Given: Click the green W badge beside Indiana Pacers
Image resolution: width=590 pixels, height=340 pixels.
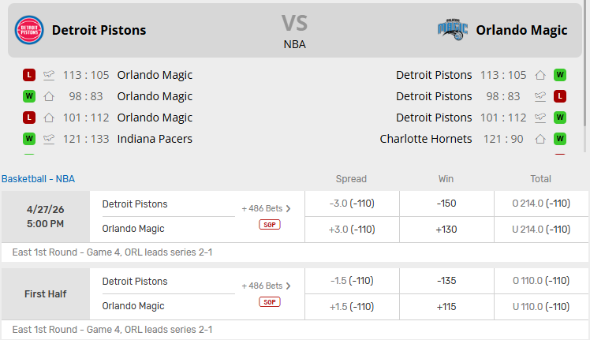Looking at the screenshot, I should (x=29, y=139).
